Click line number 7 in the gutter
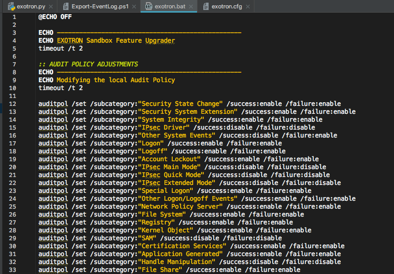Viewport: 394px width, 274px height. click(x=14, y=64)
